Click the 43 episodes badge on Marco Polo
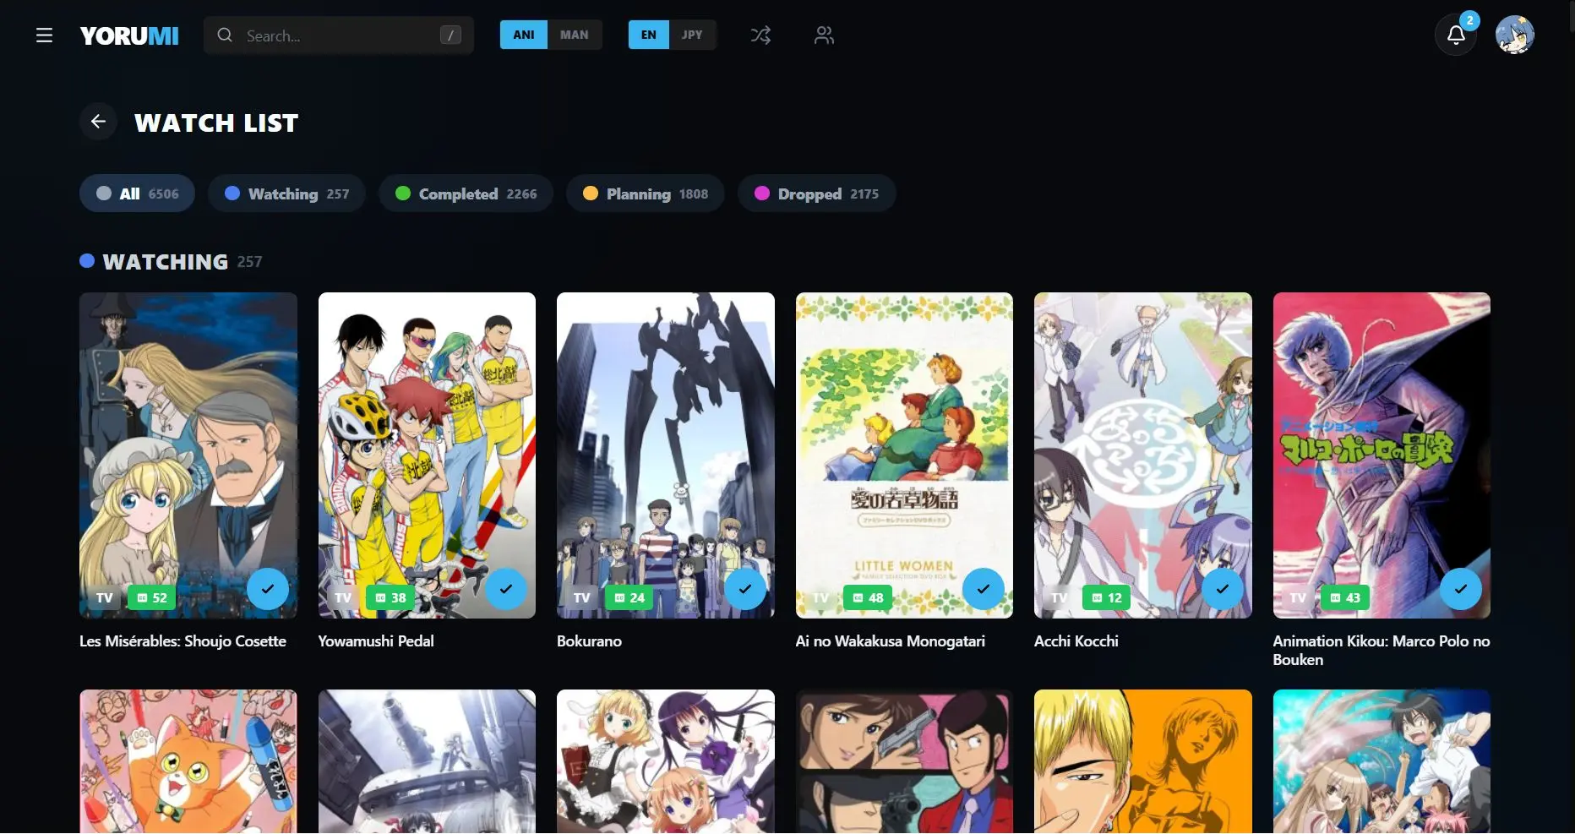1575x834 pixels. coord(1345,597)
